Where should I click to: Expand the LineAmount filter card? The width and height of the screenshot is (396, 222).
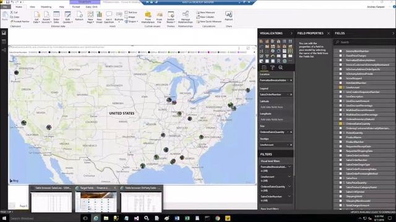[290, 176]
